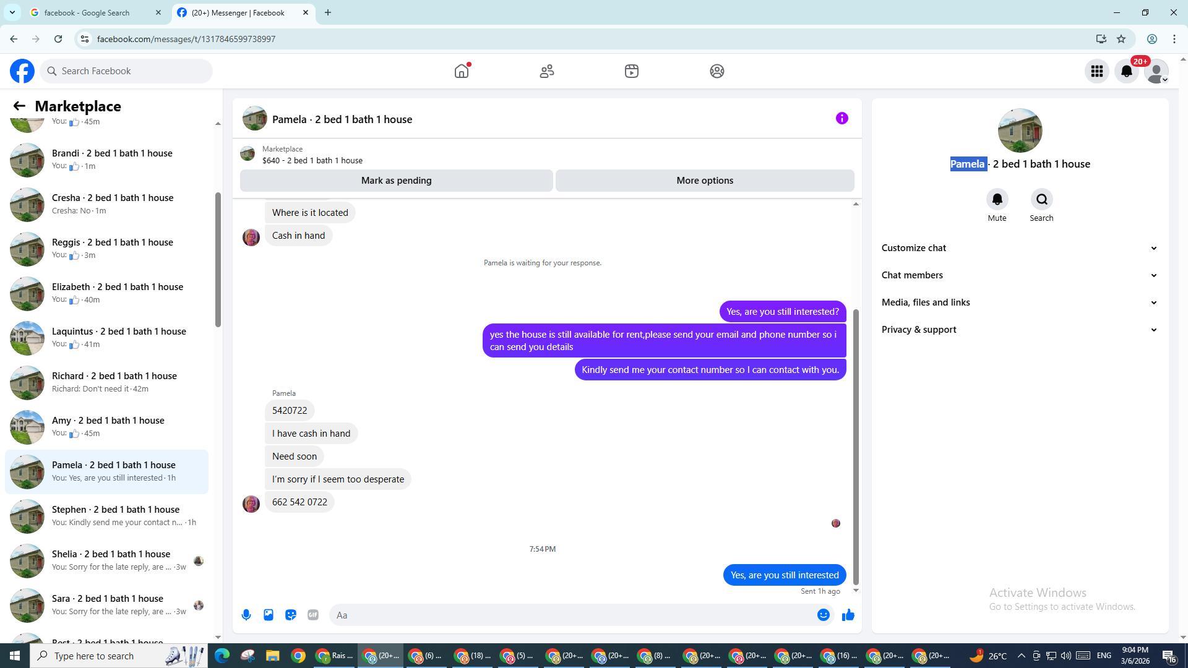This screenshot has height=668, width=1188.
Task: Open the sticker picker icon
Action: point(291,615)
